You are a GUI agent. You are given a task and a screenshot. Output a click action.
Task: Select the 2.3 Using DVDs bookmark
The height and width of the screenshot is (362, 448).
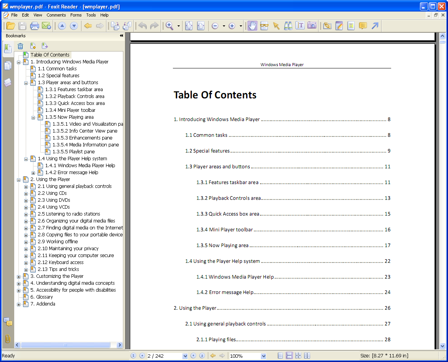[x=54, y=200]
